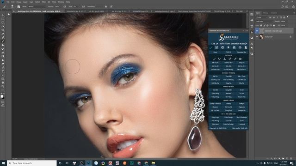
Task: Expand the hidden document tabs list
Action: coord(247,11)
